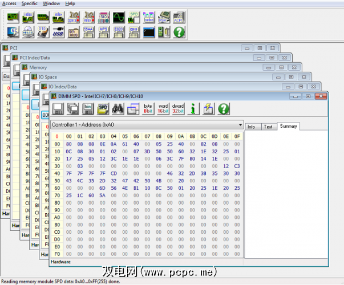Switch to word 16bit display mode
Screen dimensions: 344x285
[163, 108]
